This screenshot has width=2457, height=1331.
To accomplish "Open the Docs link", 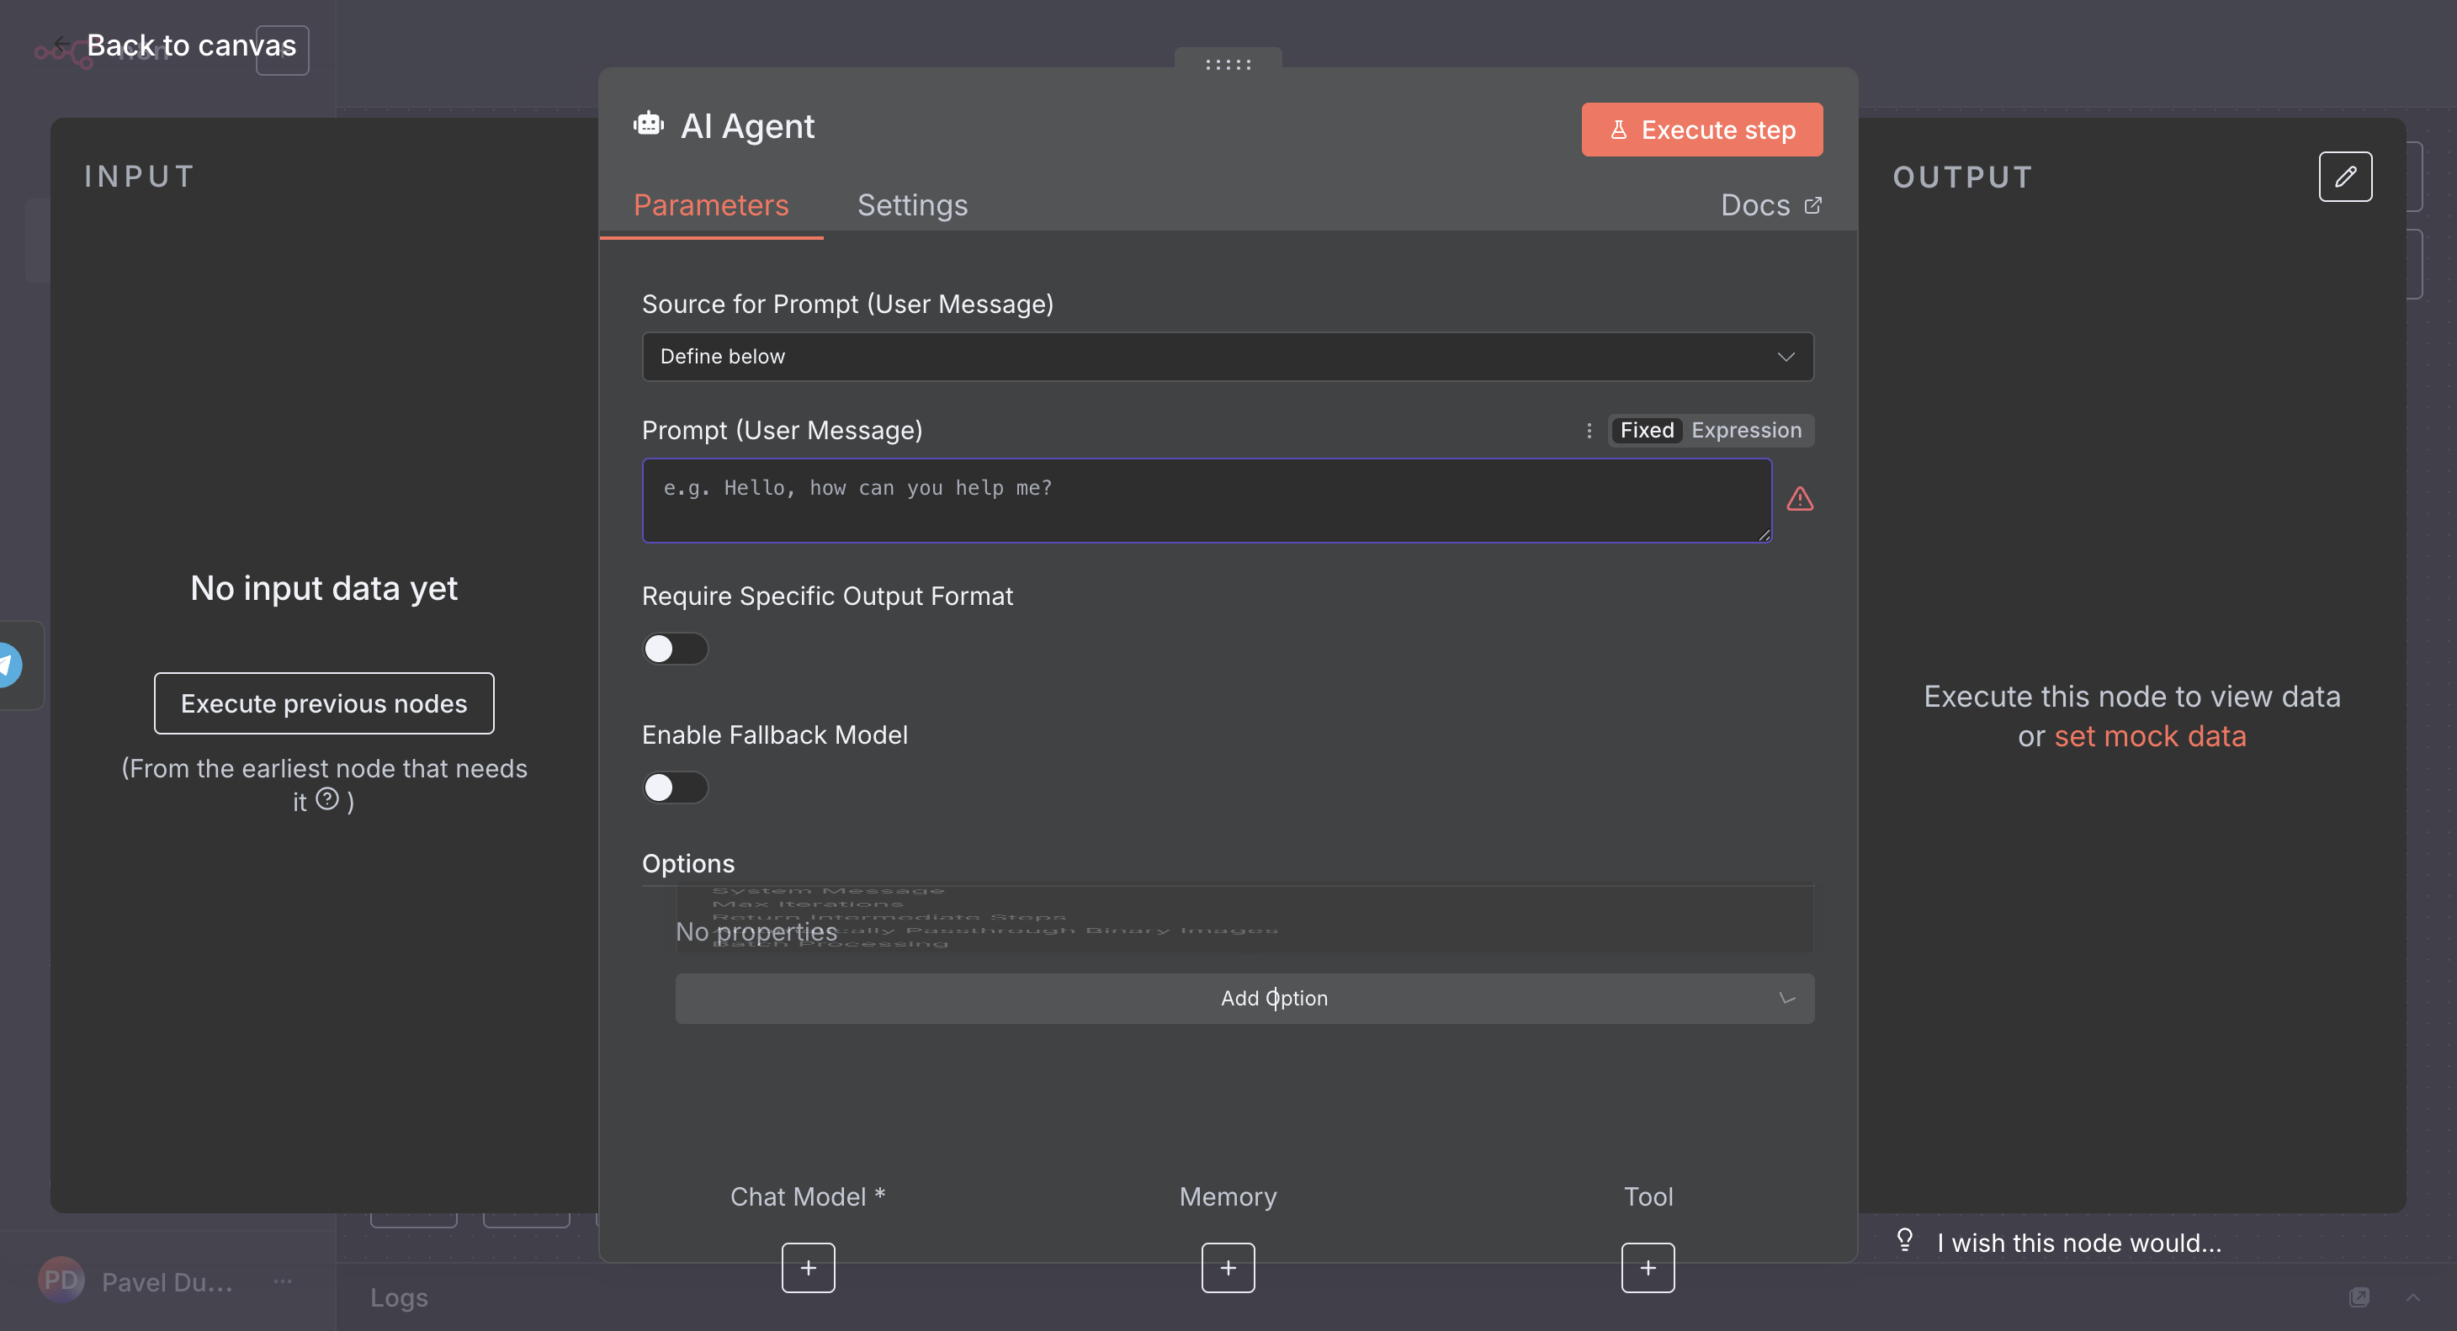I will click(x=1770, y=205).
